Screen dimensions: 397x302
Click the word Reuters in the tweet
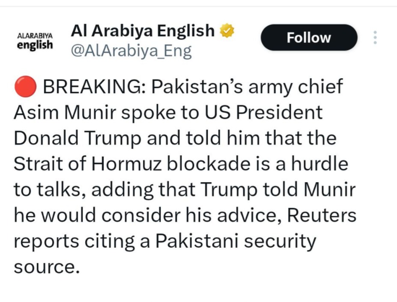[321, 215]
